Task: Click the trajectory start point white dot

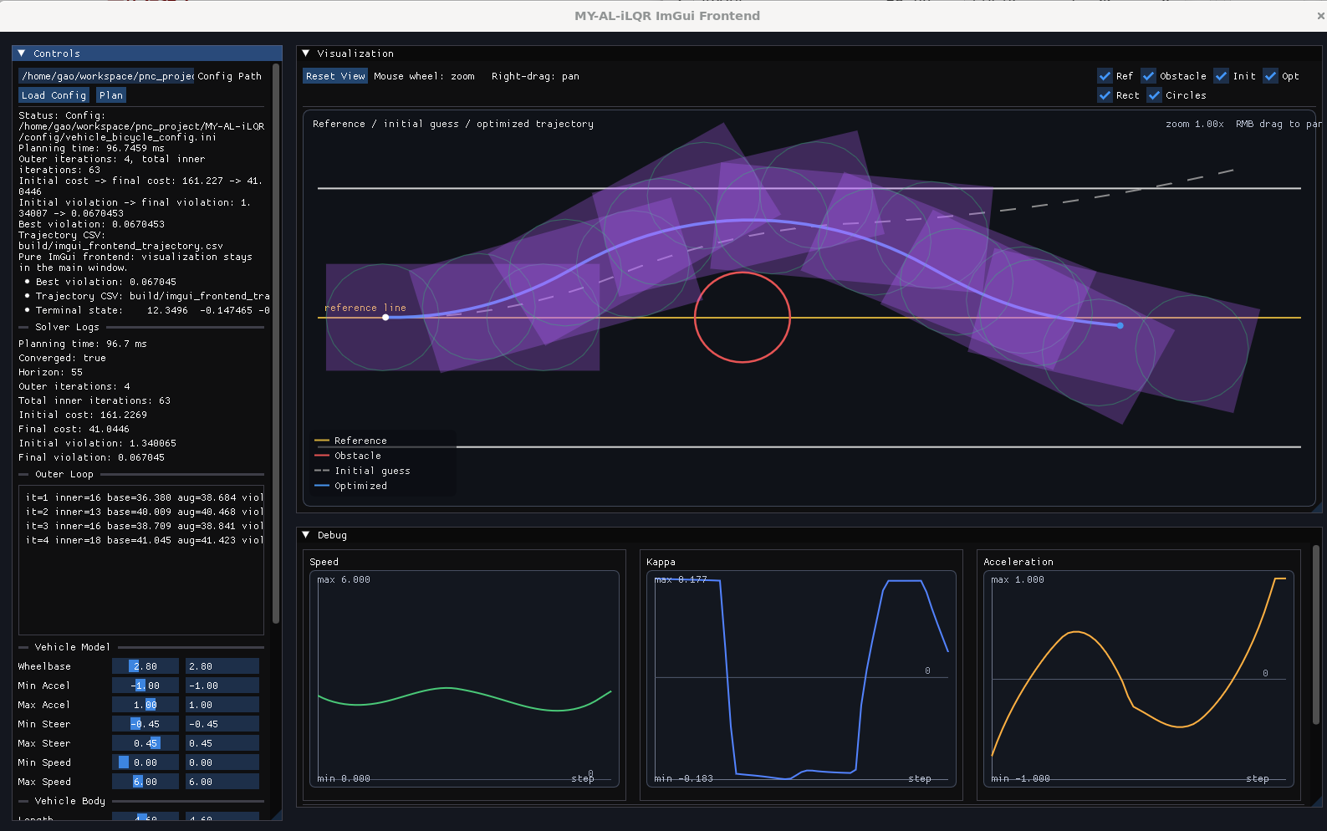Action: pyautogui.click(x=385, y=318)
